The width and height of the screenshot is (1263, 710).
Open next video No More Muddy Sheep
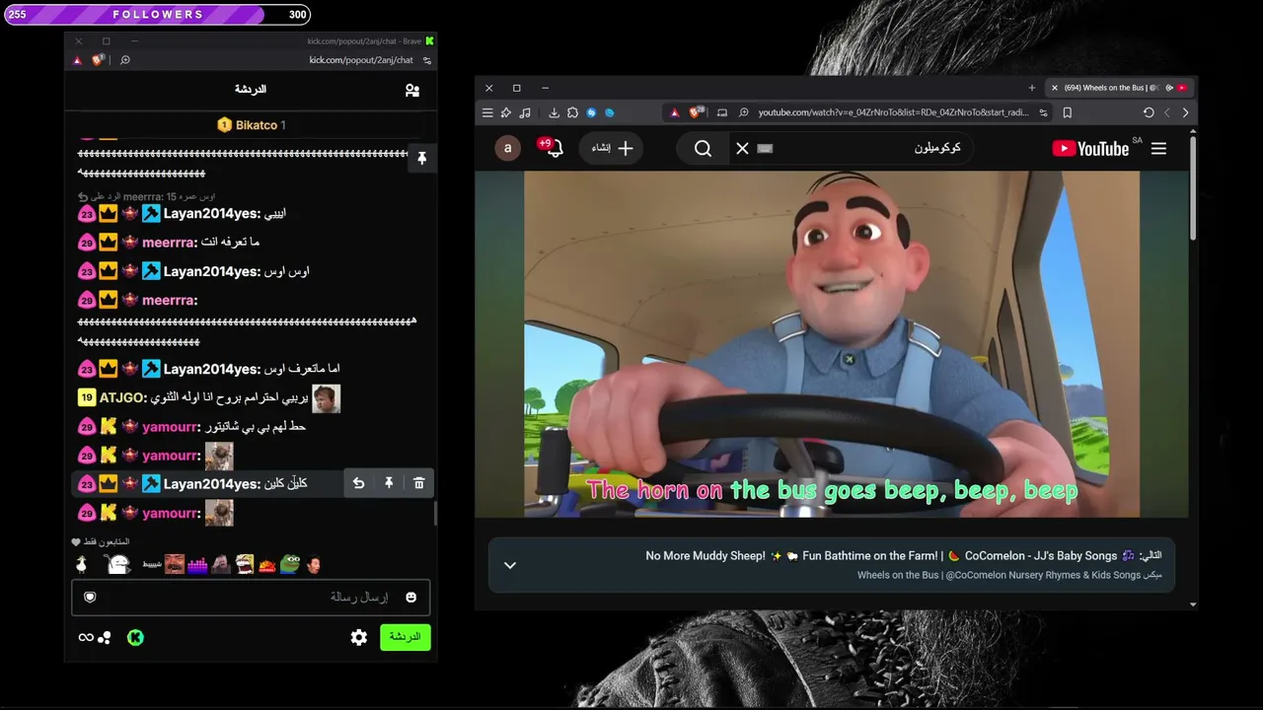click(x=881, y=556)
